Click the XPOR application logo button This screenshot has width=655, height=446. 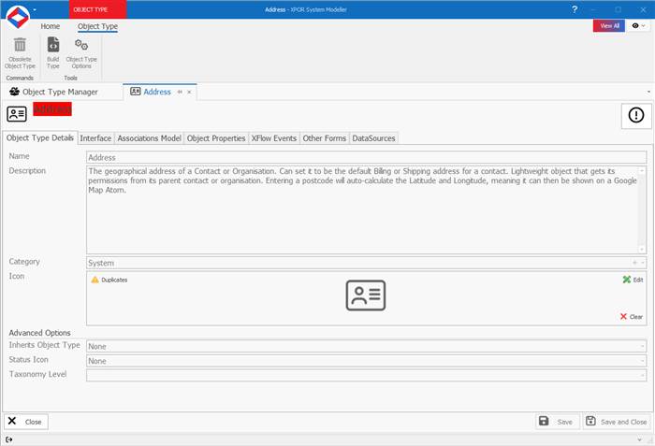(18, 17)
